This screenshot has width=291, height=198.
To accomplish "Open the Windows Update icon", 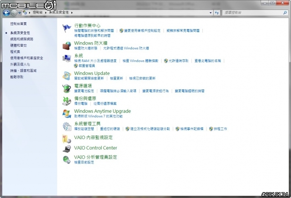I will tap(67, 76).
